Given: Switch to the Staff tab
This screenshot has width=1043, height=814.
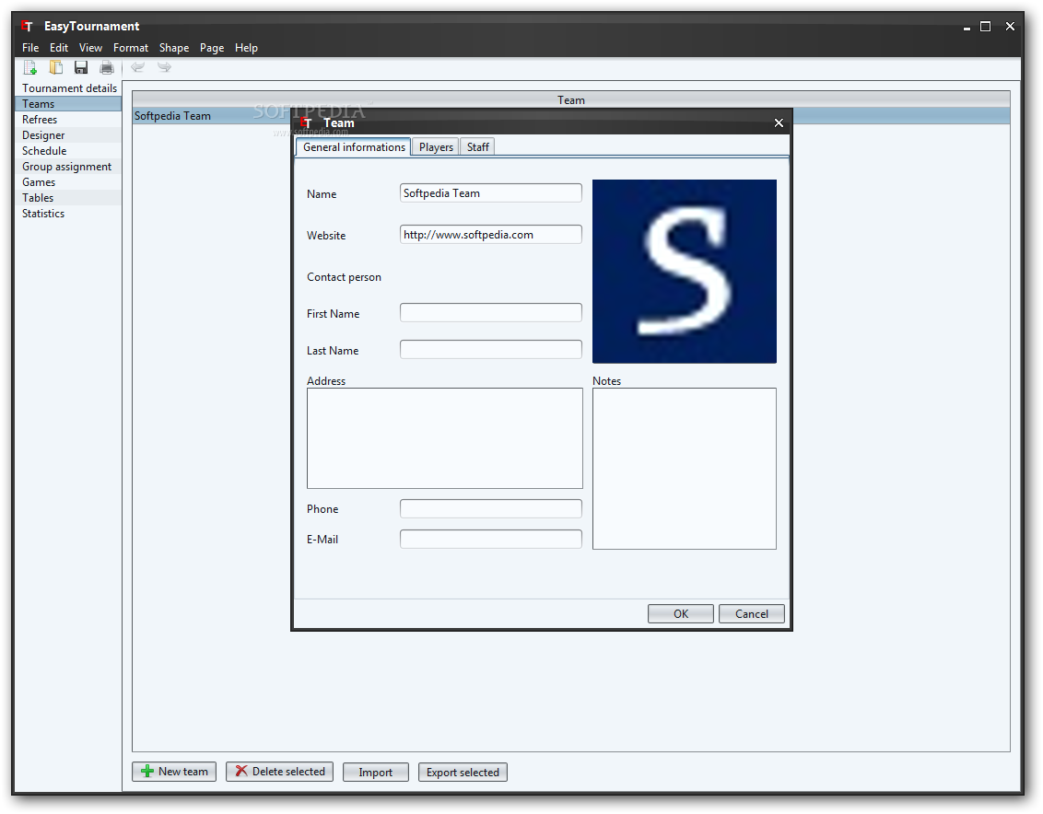Looking at the screenshot, I should pos(477,147).
